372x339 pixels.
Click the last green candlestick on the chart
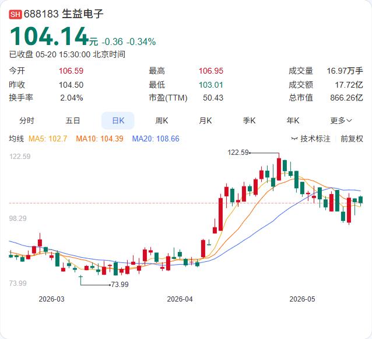[361, 199]
